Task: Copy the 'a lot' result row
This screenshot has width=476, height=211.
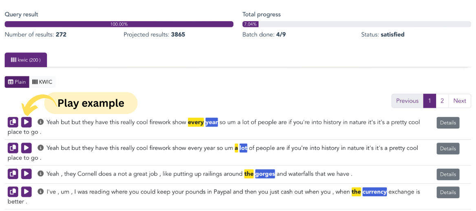Action: point(13,148)
